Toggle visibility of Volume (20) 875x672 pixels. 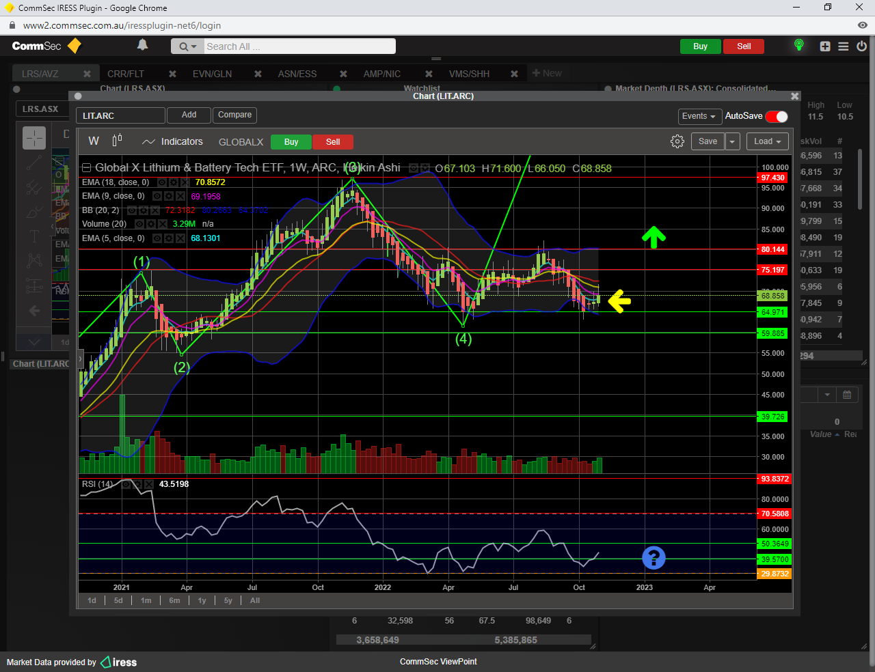[x=139, y=224]
